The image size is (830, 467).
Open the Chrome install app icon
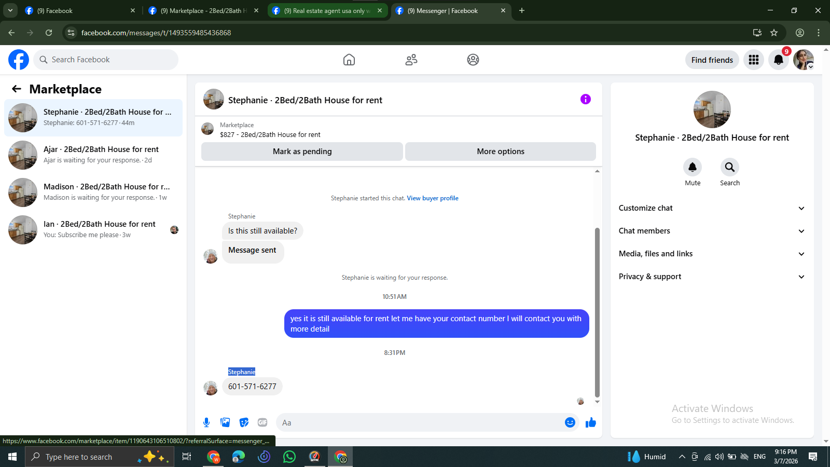point(757,33)
